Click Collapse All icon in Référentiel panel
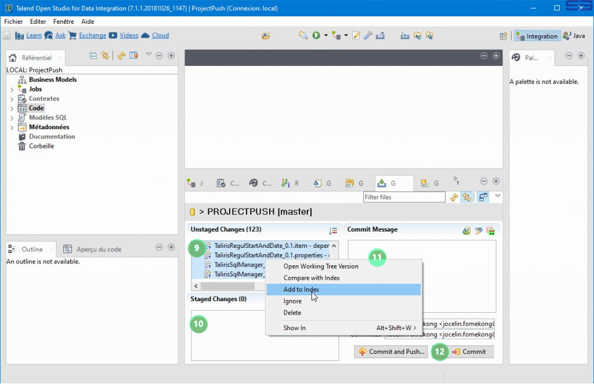Image resolution: width=594 pixels, height=384 pixels. point(93,56)
